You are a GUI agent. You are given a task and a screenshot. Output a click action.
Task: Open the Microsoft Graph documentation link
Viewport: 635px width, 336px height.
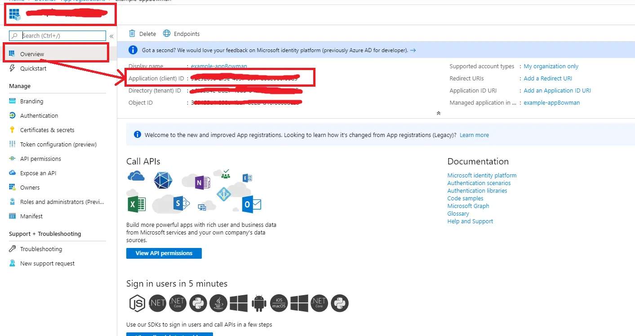pos(468,206)
